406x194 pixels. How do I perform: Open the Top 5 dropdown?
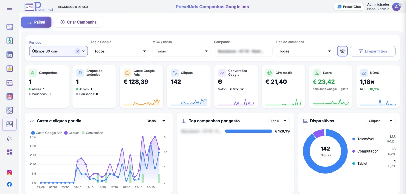279,121
